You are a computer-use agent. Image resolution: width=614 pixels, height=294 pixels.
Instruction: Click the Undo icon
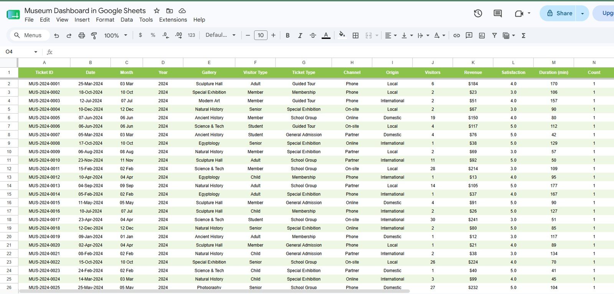(x=56, y=35)
